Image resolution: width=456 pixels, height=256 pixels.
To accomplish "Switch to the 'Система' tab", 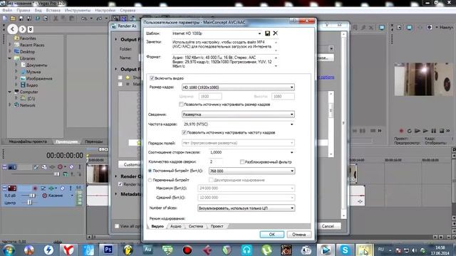I will click(196, 226).
